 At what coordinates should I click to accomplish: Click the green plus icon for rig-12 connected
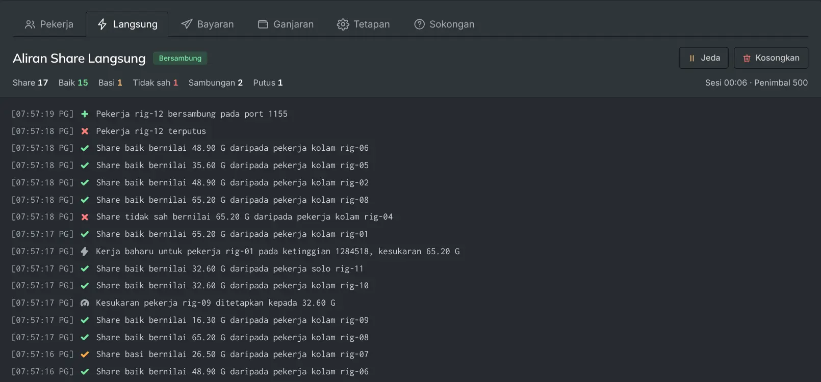pos(85,114)
